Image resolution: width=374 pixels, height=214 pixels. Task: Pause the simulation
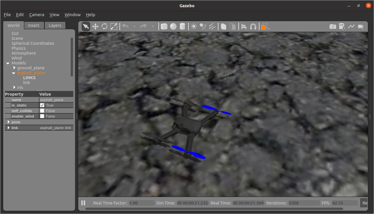83,203
